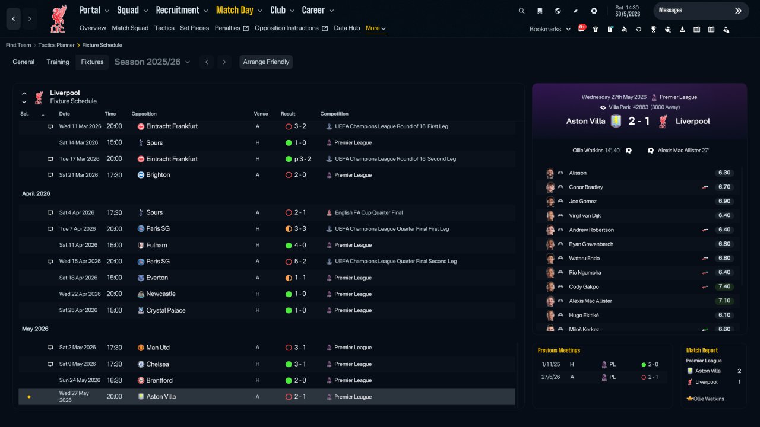The width and height of the screenshot is (760, 427).
Task: Open the settings gear icon
Action: point(594,11)
